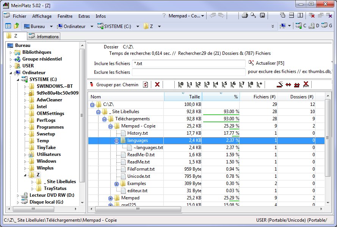This screenshot has height=227, width=337.
Task: Collapse the languages folder in the list
Action: 116,141
